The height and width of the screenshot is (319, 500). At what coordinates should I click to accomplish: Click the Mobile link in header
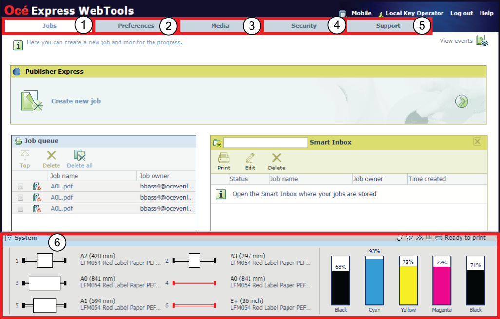[x=361, y=13]
